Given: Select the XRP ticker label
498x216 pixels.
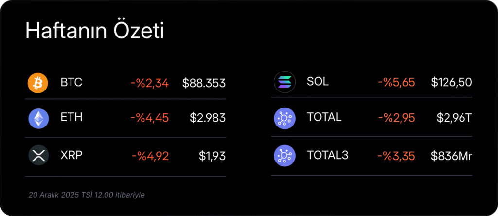Looking at the screenshot, I should click(71, 156).
